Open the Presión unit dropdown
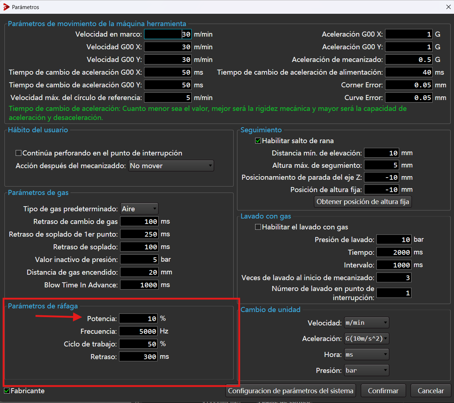The width and height of the screenshot is (454, 403). 367,370
